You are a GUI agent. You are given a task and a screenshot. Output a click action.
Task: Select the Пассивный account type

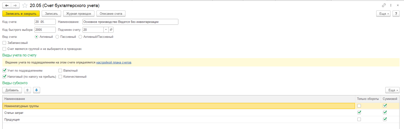57,37
